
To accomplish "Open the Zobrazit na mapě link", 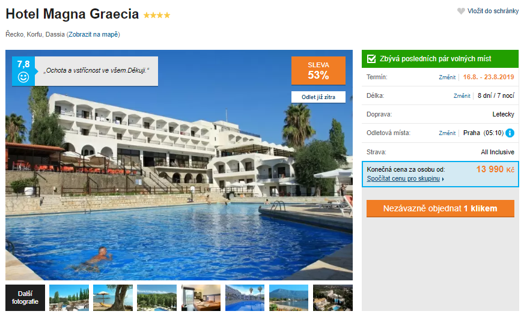I will (x=93, y=34).
